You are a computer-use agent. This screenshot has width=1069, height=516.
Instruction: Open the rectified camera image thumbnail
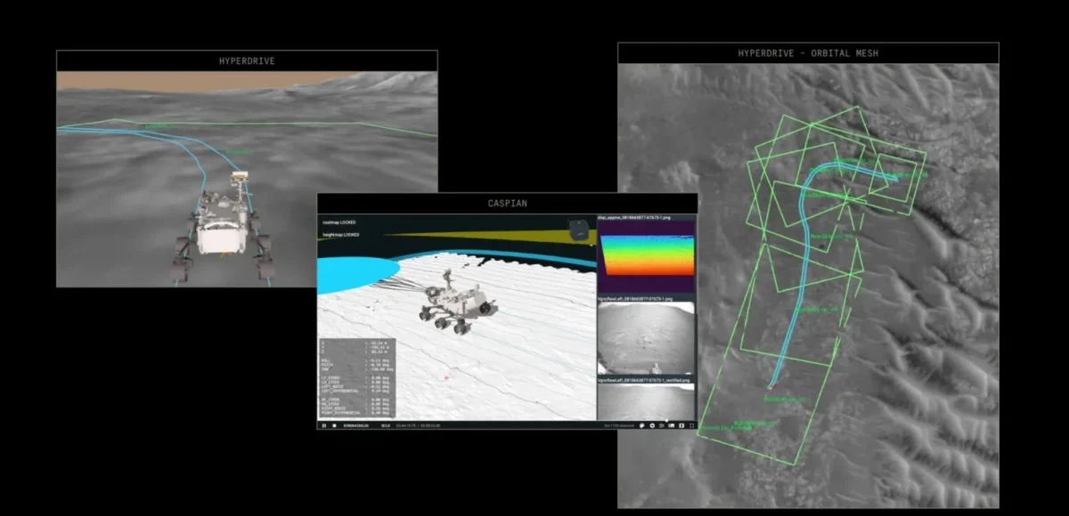646,401
